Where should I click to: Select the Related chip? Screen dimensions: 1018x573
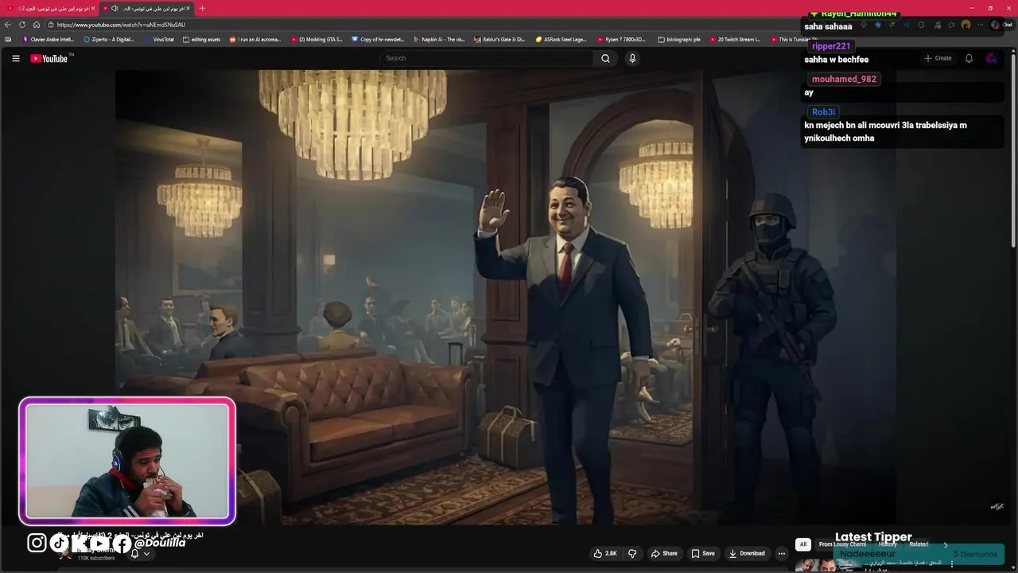(x=919, y=544)
